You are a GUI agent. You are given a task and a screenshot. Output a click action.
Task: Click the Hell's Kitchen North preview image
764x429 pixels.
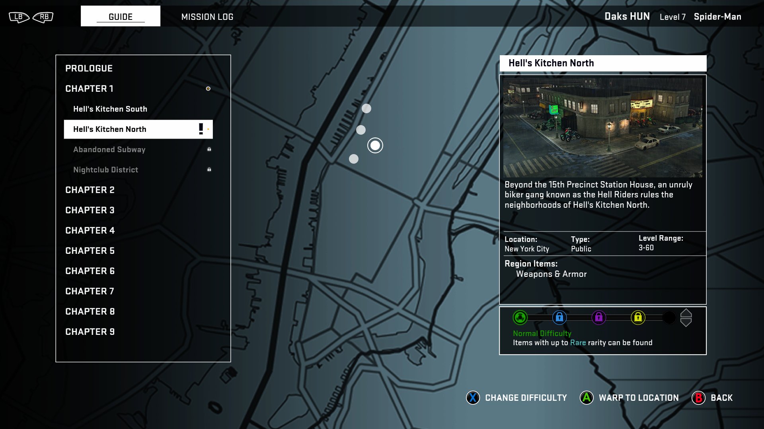tap(603, 128)
